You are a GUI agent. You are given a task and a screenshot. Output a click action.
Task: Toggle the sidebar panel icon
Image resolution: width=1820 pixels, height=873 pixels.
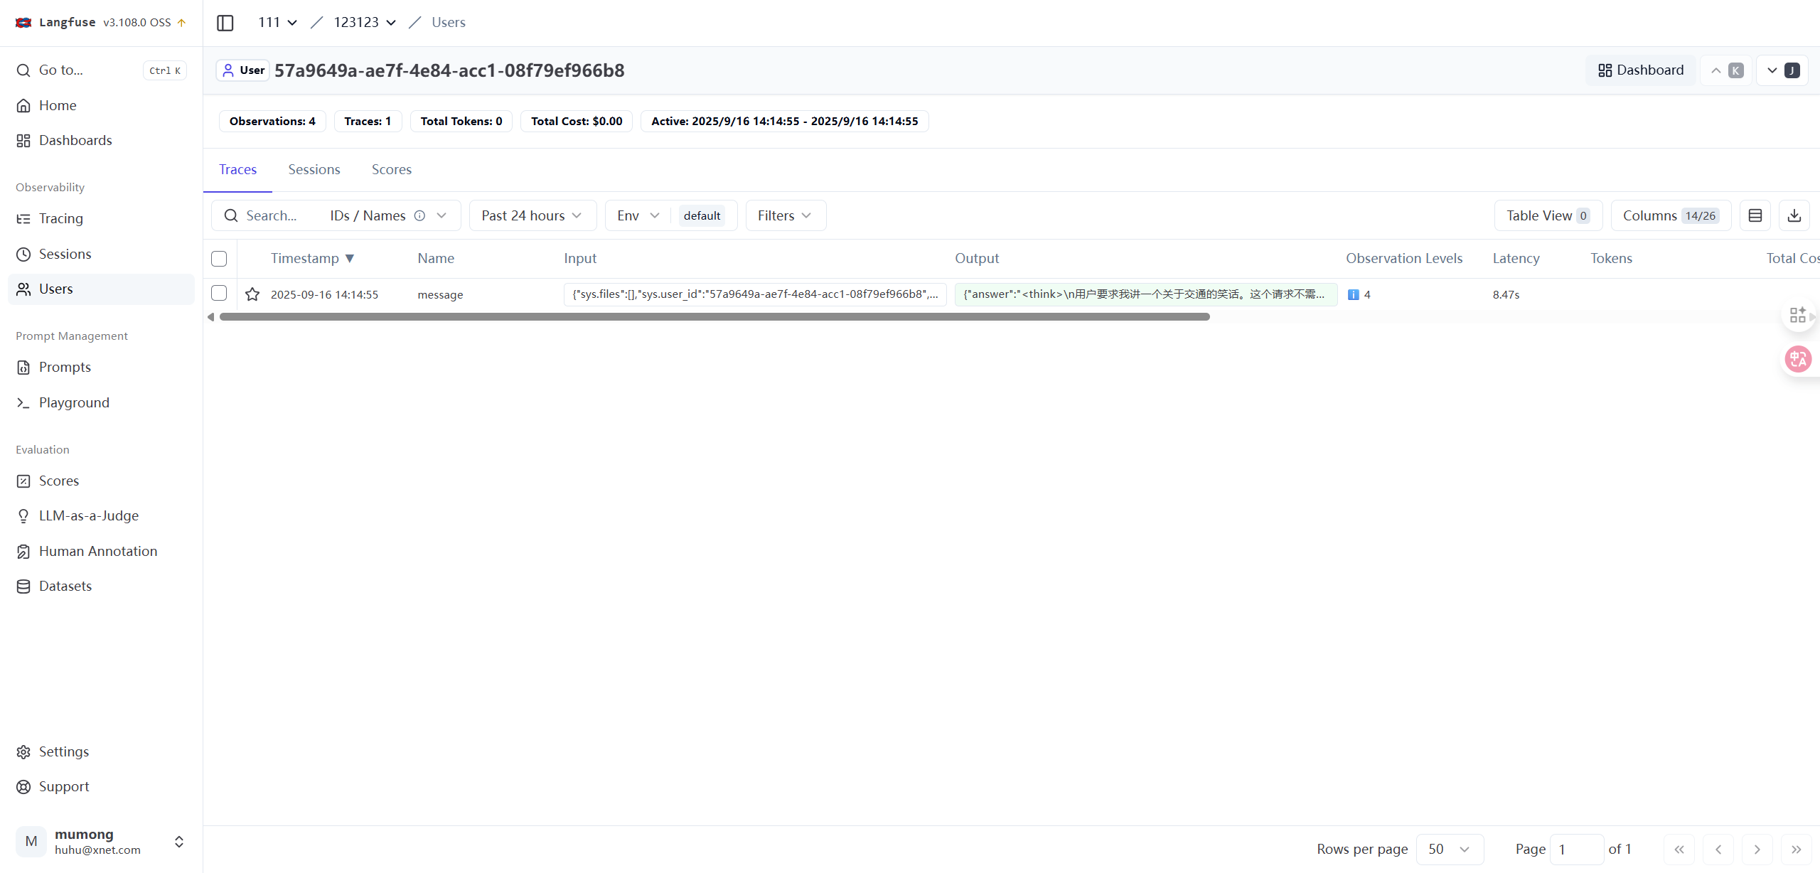coord(225,23)
